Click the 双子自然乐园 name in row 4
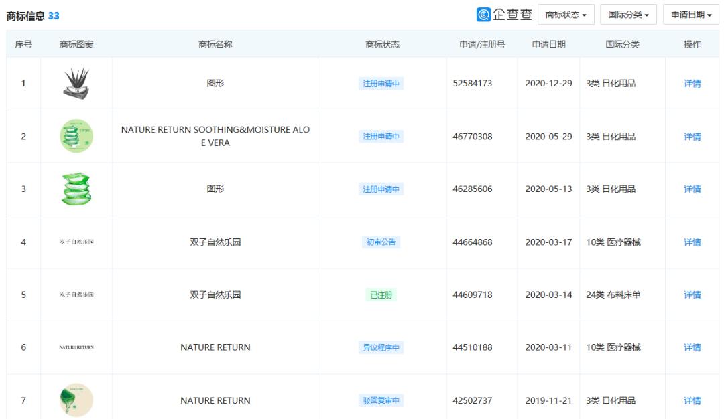Screen dimensions: 724x419 point(215,242)
